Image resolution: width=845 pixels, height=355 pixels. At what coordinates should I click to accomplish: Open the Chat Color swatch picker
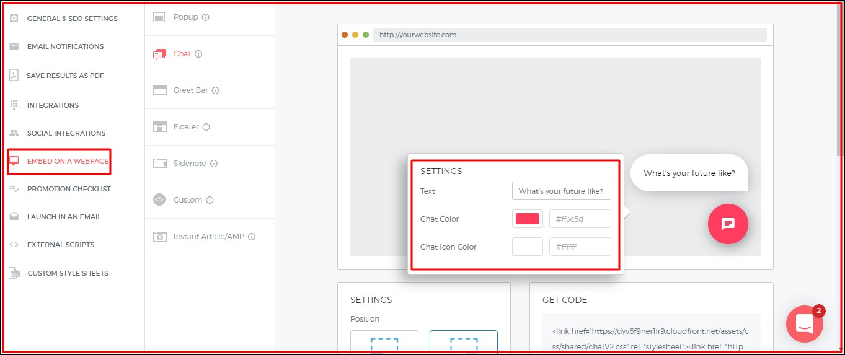coord(527,219)
